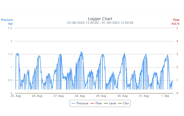Click the blue Pressure legend line swatch
The width and height of the screenshot is (184, 116).
[x=73, y=103]
